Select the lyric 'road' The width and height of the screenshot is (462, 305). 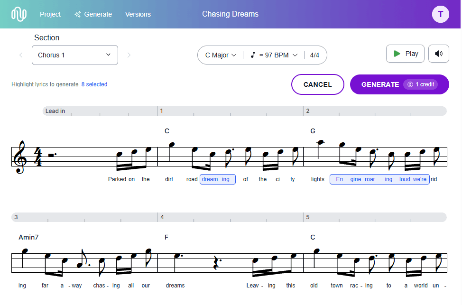click(x=192, y=179)
